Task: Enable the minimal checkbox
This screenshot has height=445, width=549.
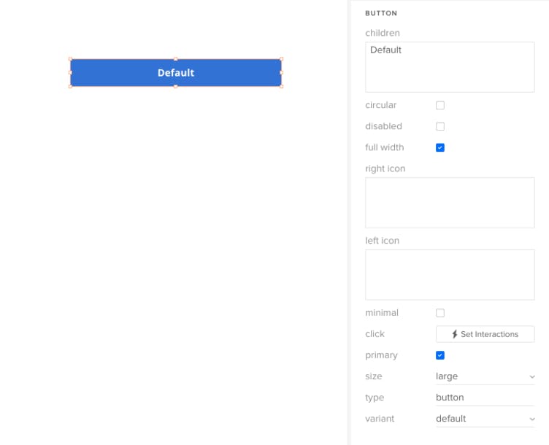Action: pos(440,314)
